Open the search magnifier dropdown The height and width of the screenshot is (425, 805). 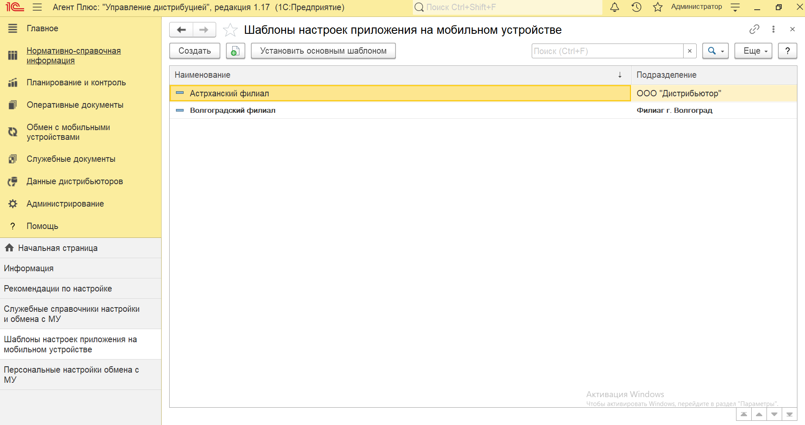[x=715, y=51]
